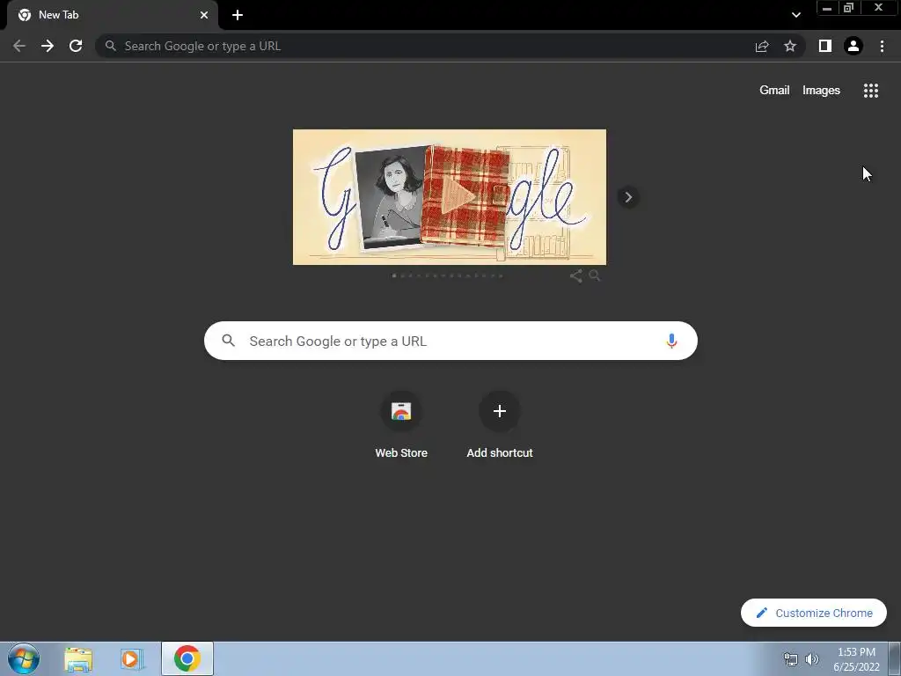This screenshot has width=901, height=676.
Task: Open the side panel icon
Action: coord(825,46)
